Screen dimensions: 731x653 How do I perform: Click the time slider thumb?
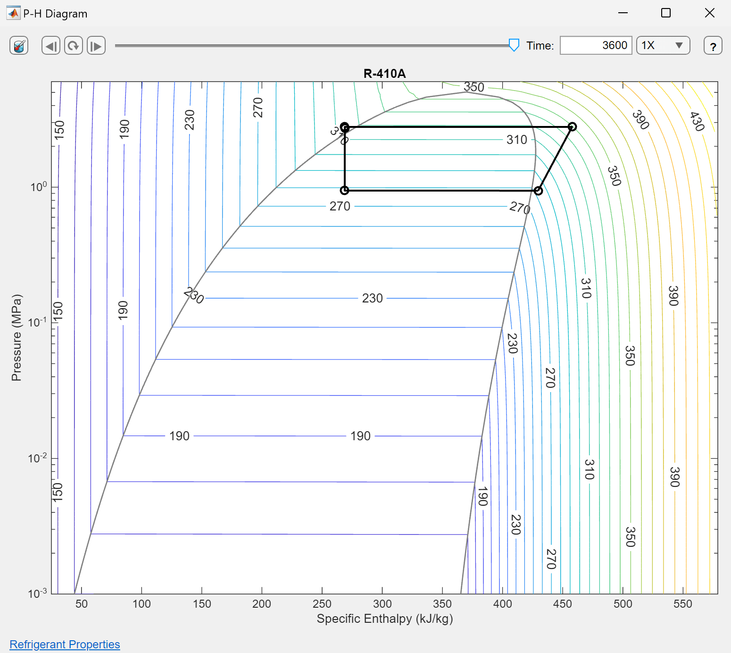(514, 45)
